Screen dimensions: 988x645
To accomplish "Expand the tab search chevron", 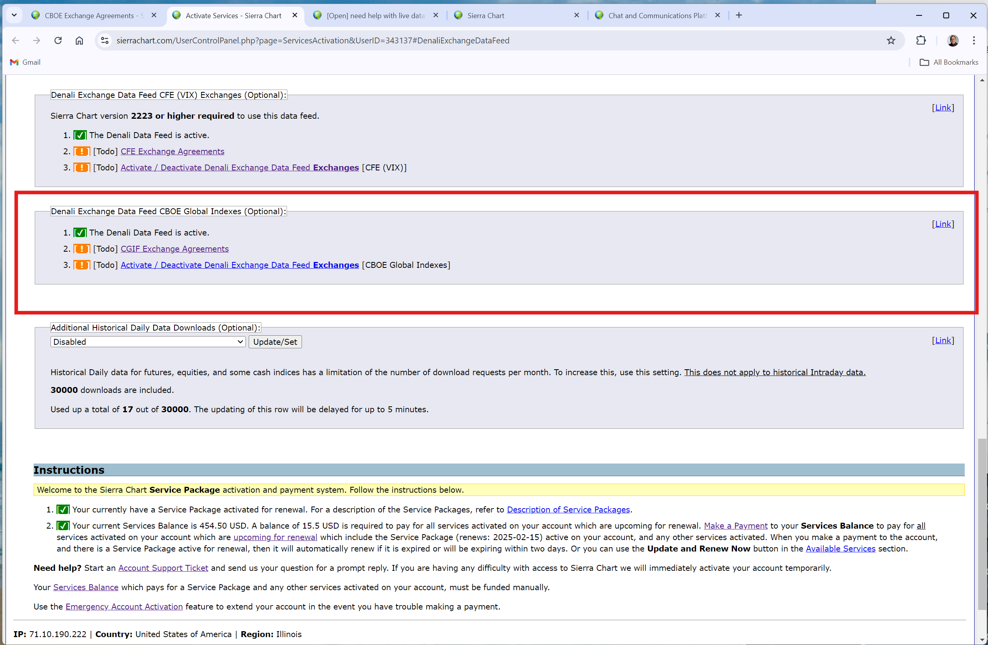I will coord(14,15).
